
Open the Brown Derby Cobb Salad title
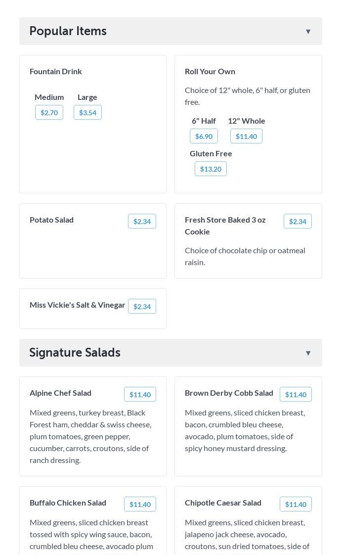229,393
